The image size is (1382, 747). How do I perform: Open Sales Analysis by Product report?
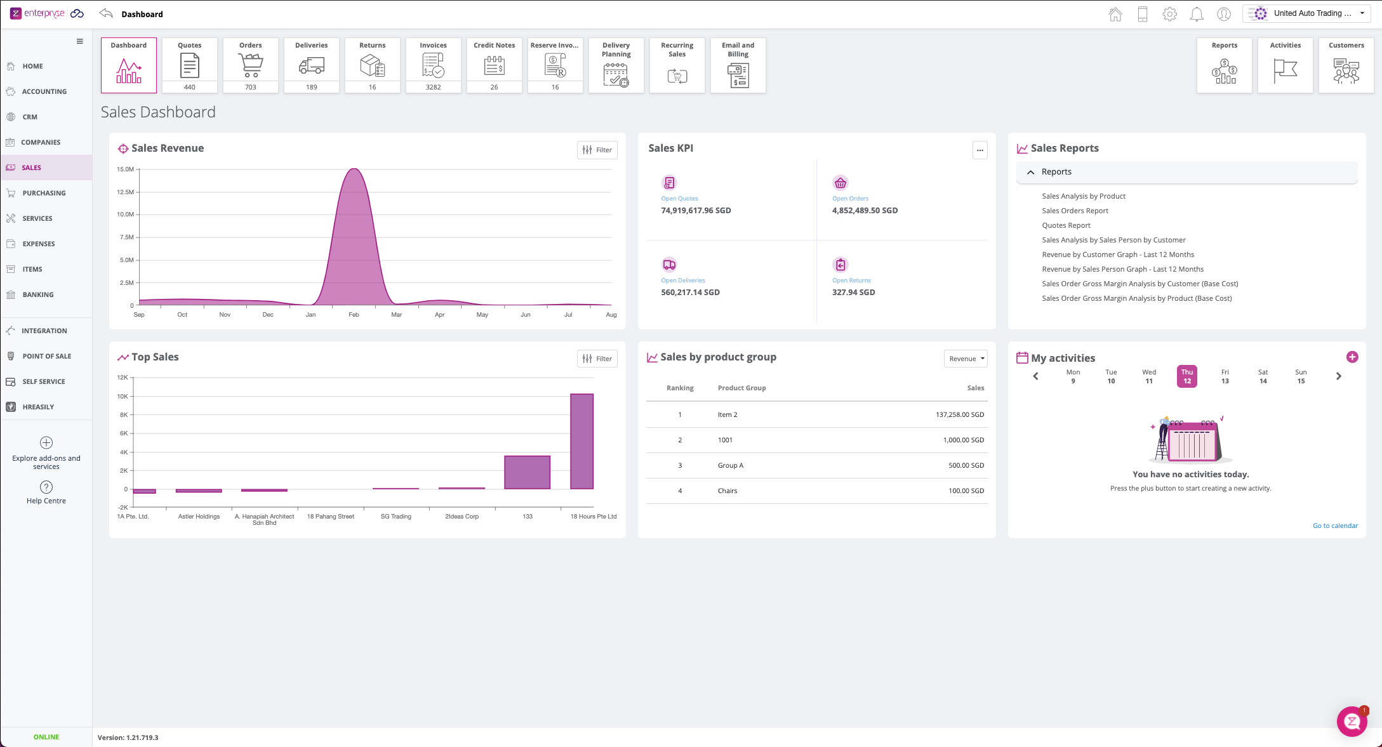point(1083,196)
